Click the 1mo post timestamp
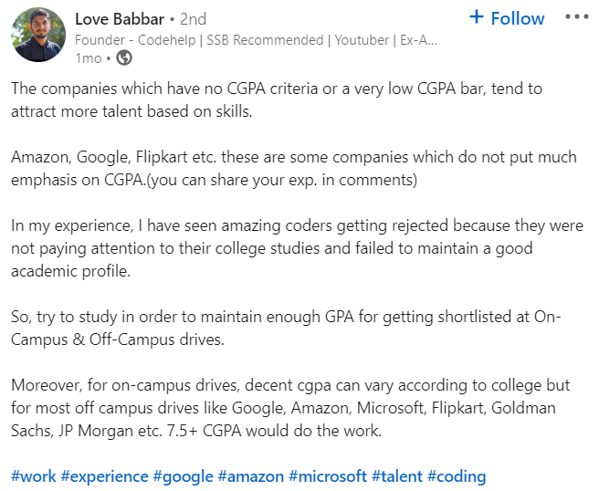Viewport: 599px width, 491px height. 89,58
